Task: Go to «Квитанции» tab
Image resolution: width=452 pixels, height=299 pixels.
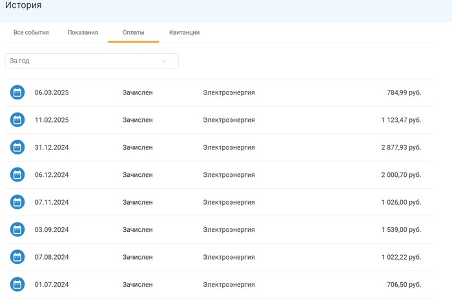Action: coord(184,32)
